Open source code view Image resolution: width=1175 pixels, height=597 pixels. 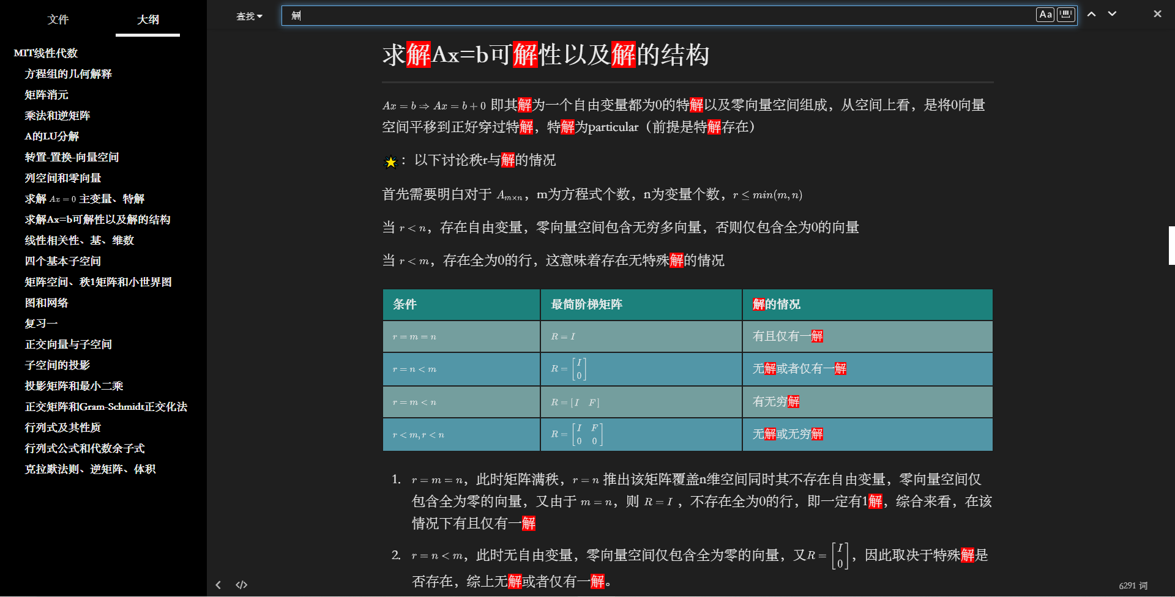tap(241, 585)
